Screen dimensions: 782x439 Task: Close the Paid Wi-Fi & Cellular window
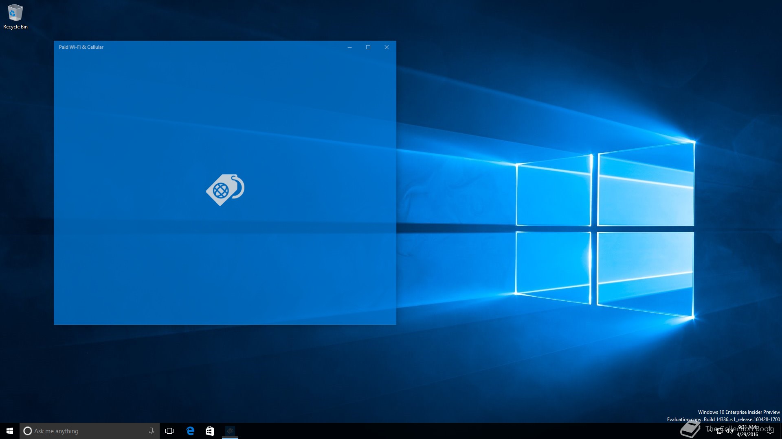pyautogui.click(x=387, y=47)
